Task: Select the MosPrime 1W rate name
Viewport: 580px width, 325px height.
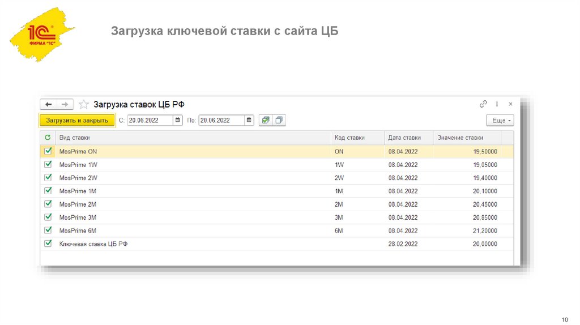Action: (78, 165)
